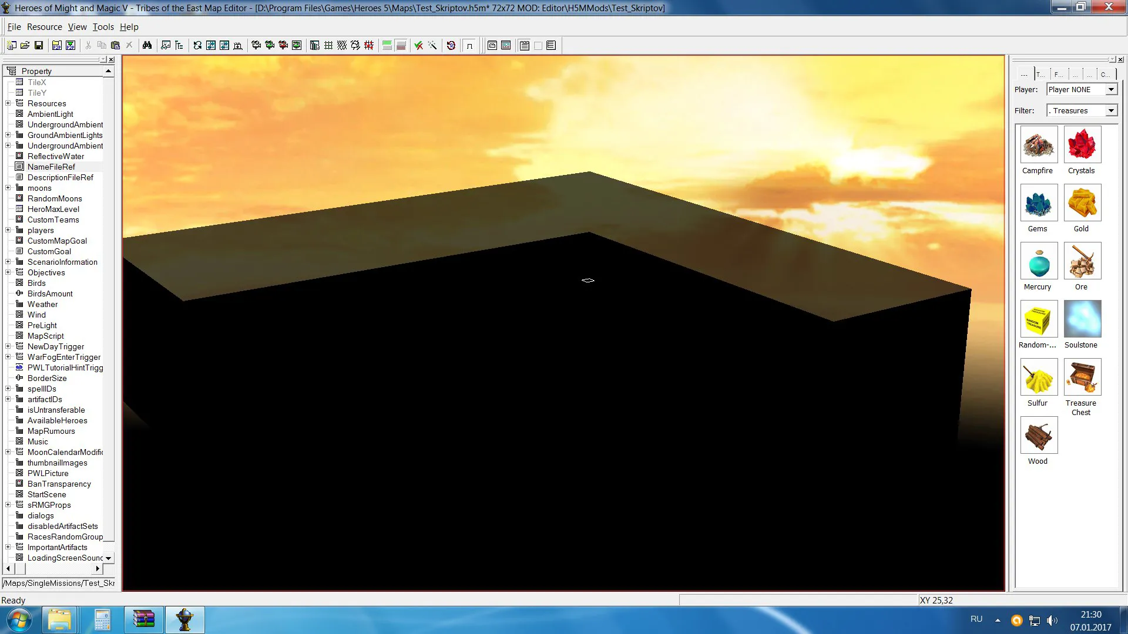Open the Windows Start menu
The image size is (1128, 634).
[x=19, y=620]
